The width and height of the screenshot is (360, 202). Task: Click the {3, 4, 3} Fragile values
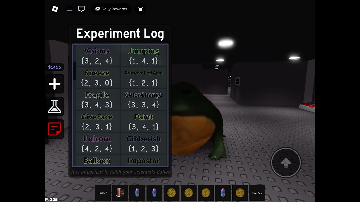point(97,105)
